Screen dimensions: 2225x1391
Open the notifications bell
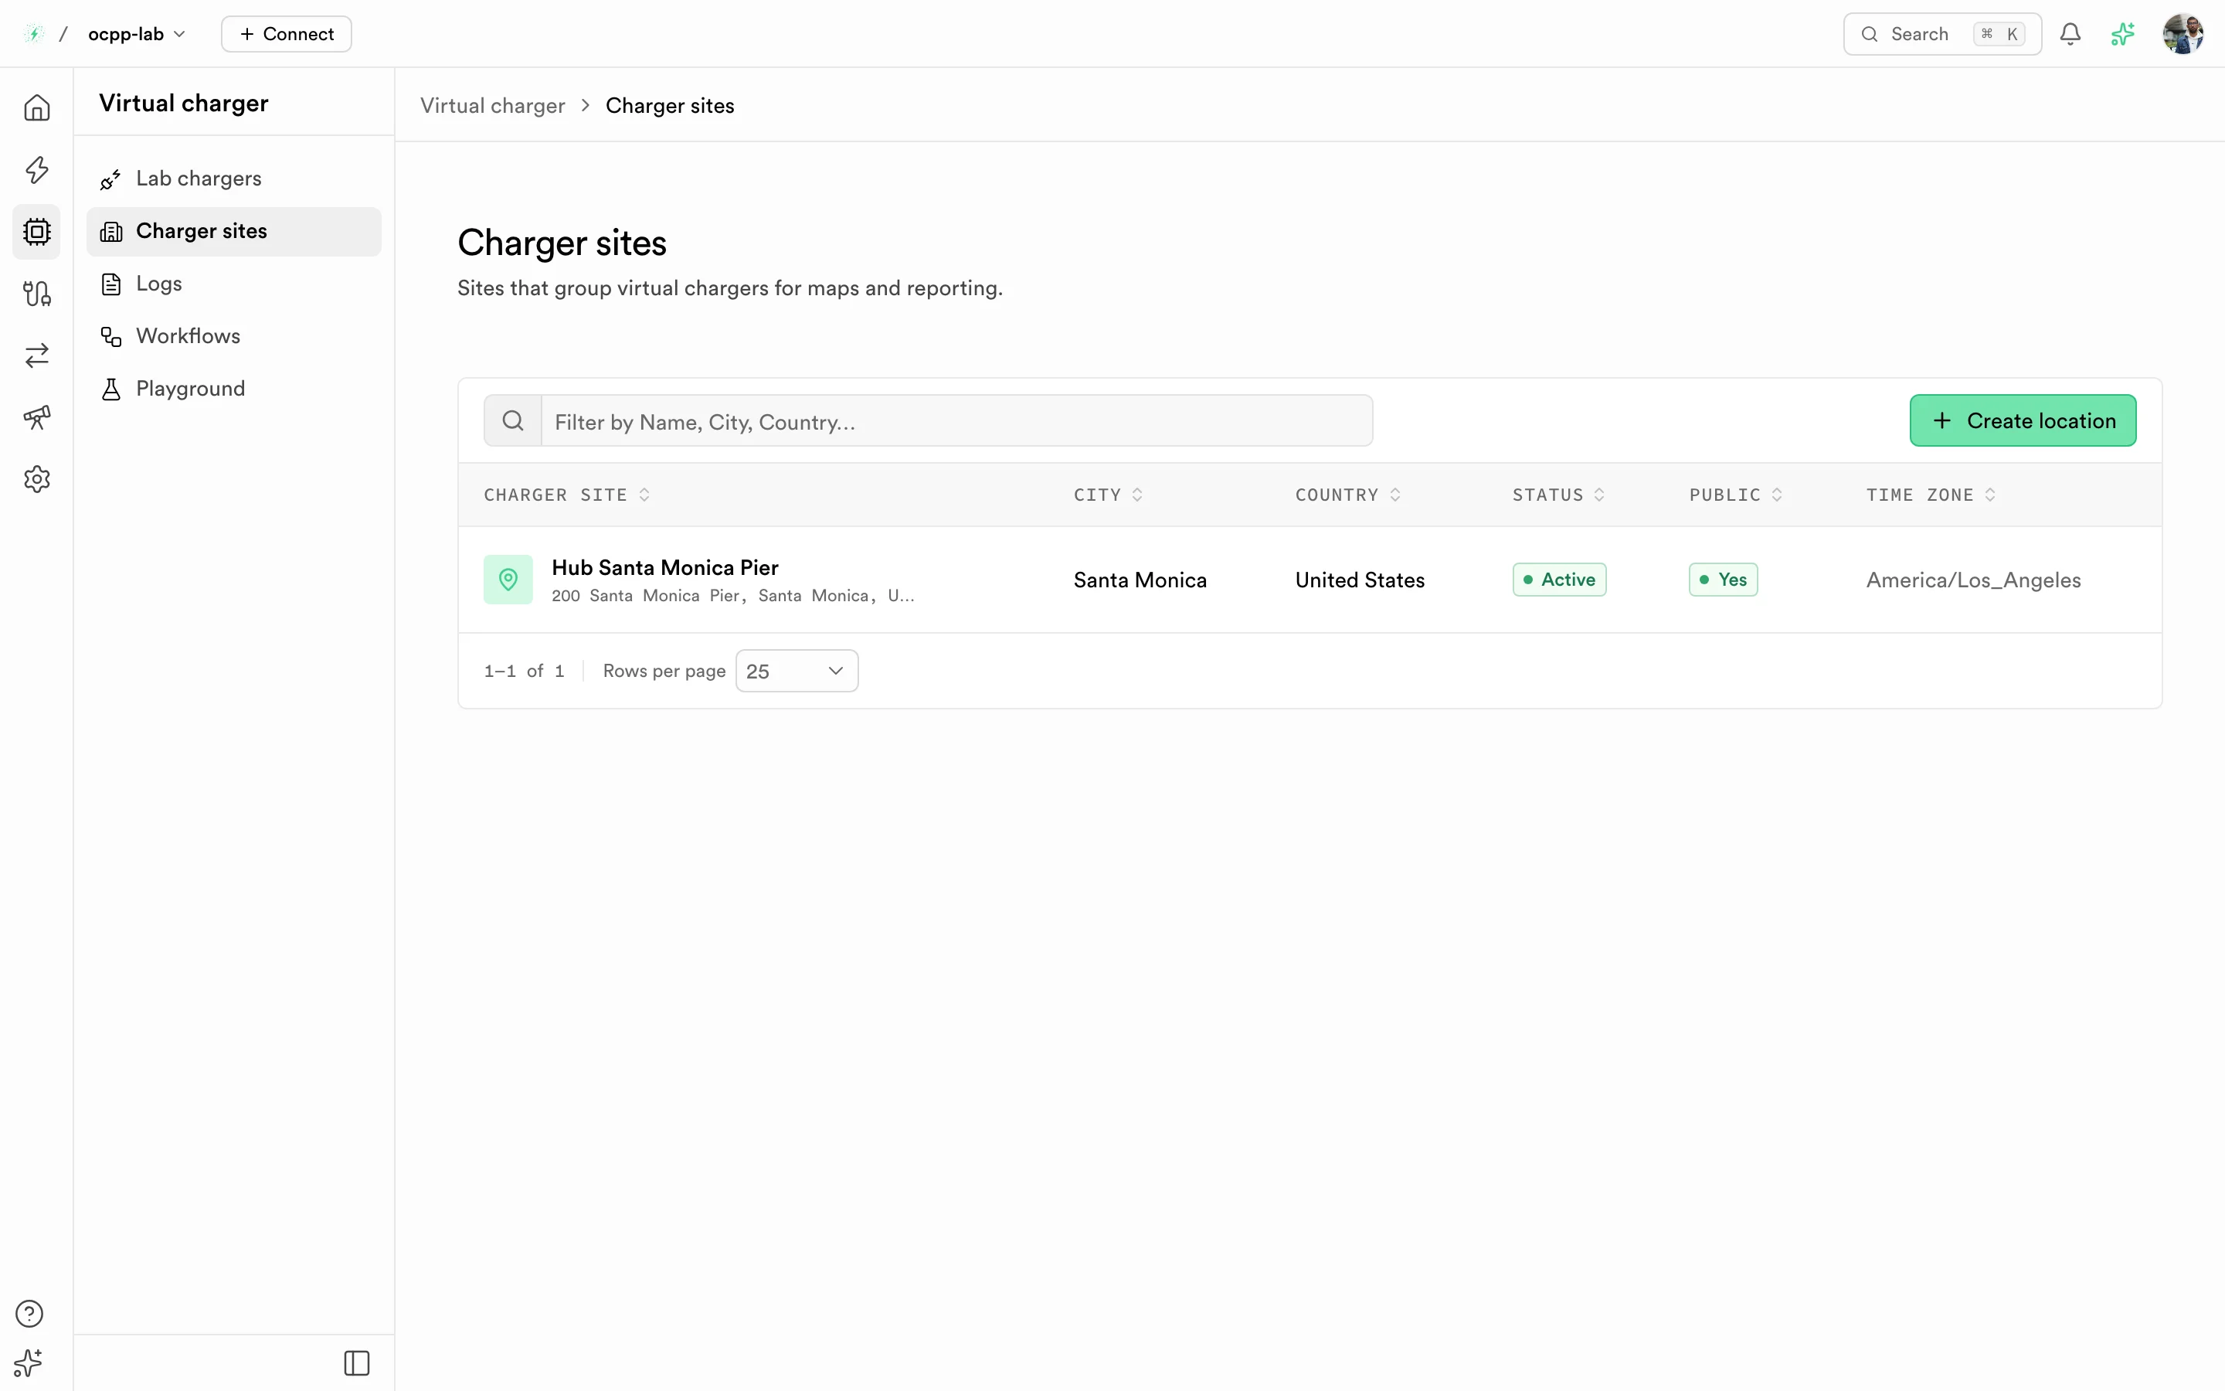[2070, 34]
